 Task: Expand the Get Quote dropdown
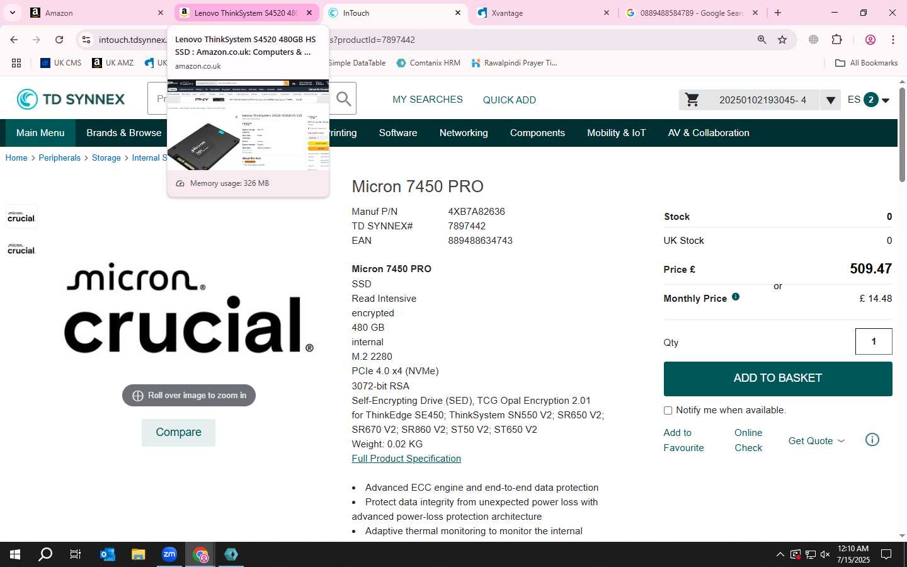pyautogui.click(x=816, y=440)
